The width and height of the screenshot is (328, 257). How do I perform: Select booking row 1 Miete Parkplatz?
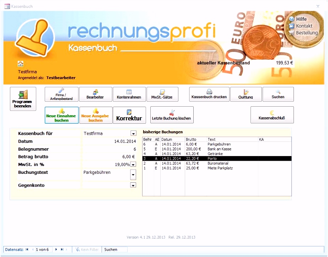tap(217, 168)
